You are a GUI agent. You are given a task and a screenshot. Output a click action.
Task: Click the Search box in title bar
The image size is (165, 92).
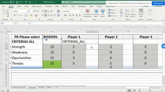[x=84, y=2]
